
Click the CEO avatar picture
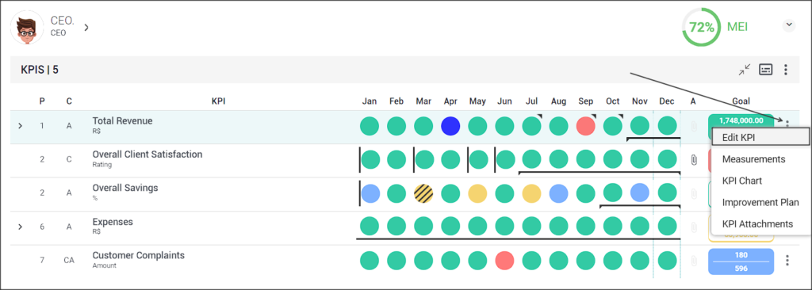click(x=27, y=28)
